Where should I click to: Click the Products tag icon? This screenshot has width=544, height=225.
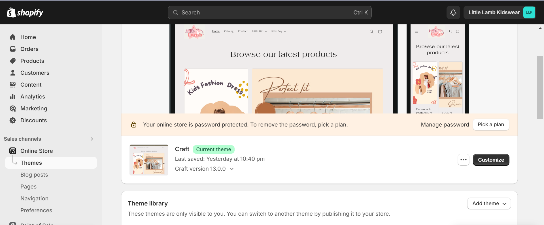pyautogui.click(x=13, y=61)
